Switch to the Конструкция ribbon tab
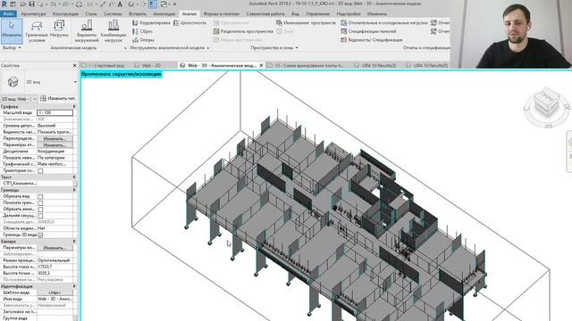572x321 pixels. coord(65,14)
